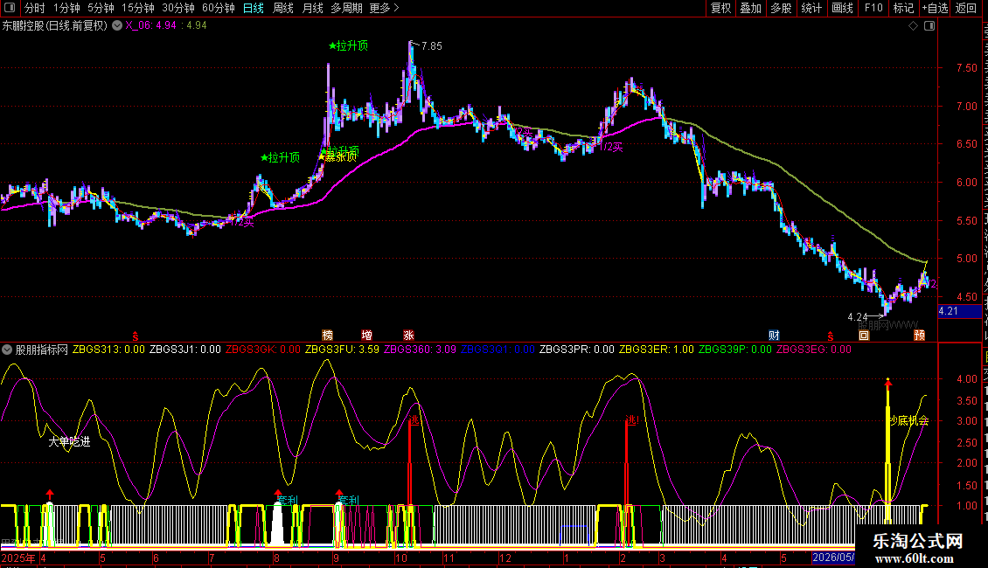The height and width of the screenshot is (568, 988).
Task: Click the 预 forecast marker icon
Action: pos(919,335)
